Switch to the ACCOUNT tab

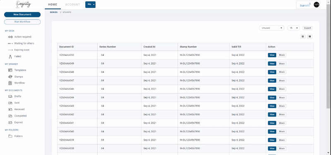point(73,5)
